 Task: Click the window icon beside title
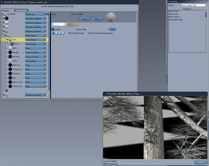2,2
